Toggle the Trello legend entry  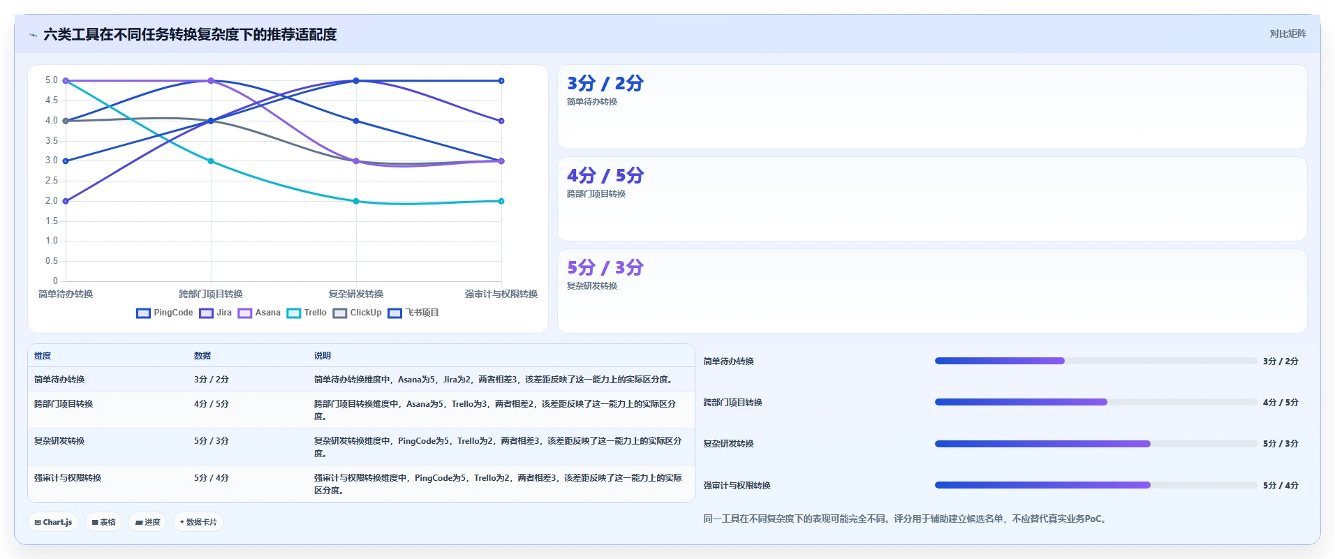[x=307, y=313]
